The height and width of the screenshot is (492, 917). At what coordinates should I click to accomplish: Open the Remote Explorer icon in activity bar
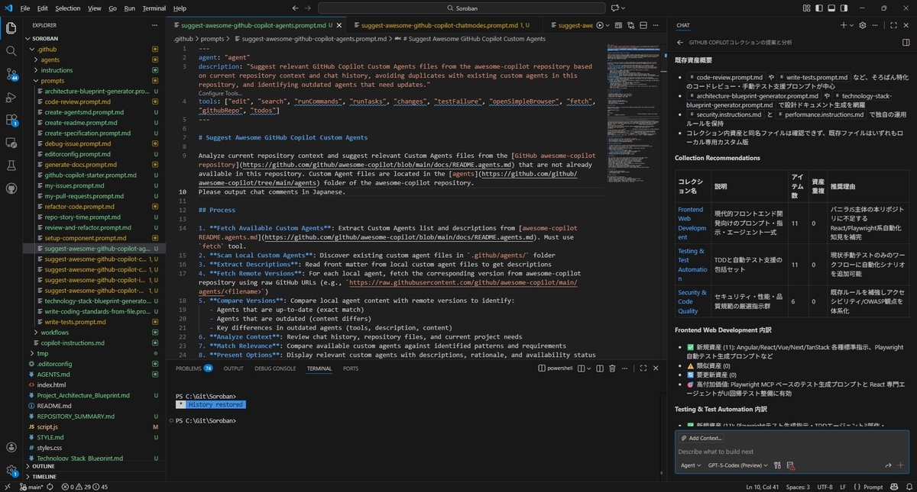[11, 143]
